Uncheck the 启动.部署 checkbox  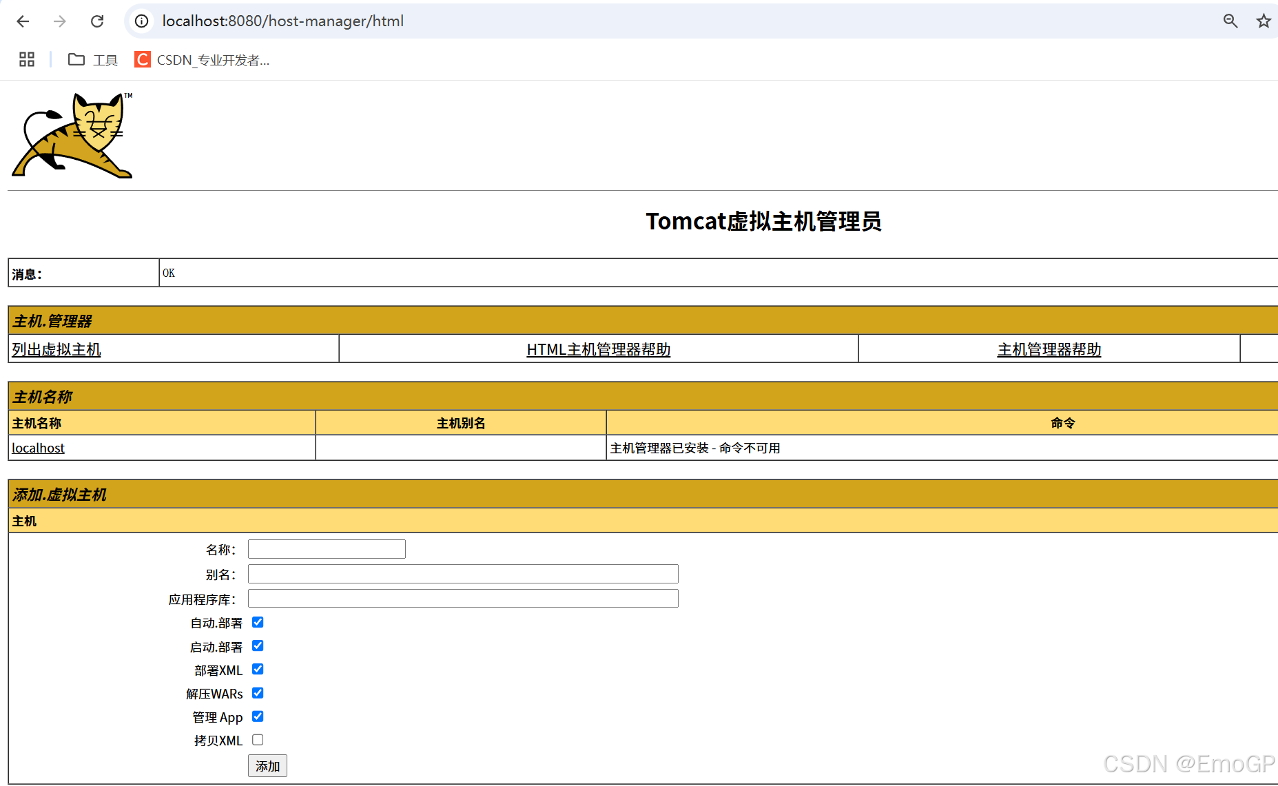tap(258, 645)
